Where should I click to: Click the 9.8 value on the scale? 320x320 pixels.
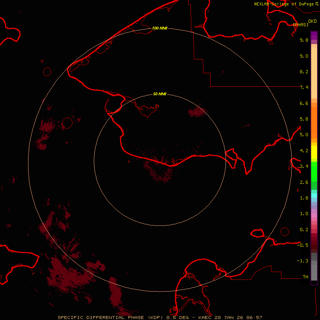click(304, 40)
